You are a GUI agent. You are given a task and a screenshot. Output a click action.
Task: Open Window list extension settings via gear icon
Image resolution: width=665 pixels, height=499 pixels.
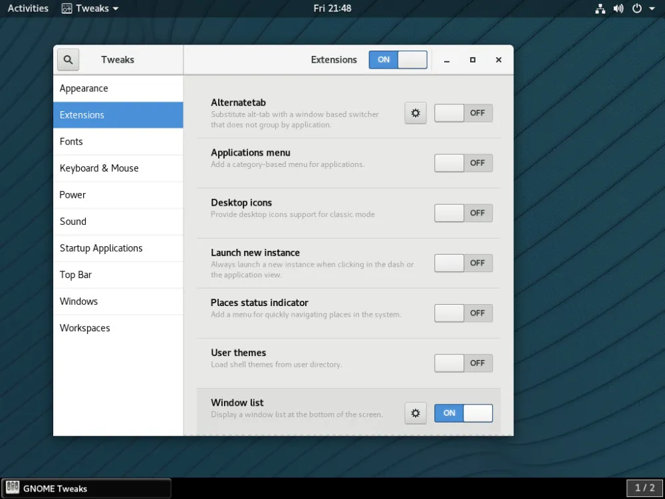pyautogui.click(x=415, y=413)
